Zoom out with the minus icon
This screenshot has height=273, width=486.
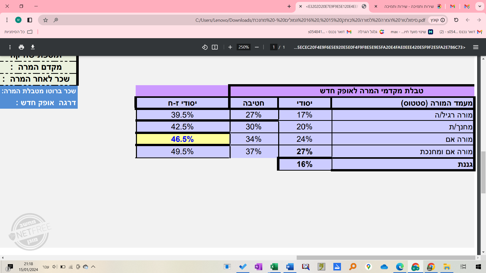(257, 47)
